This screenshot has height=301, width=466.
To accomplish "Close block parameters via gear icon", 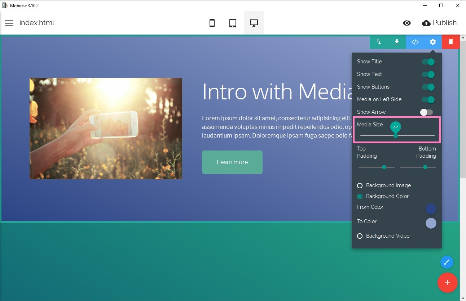I will pyautogui.click(x=433, y=42).
